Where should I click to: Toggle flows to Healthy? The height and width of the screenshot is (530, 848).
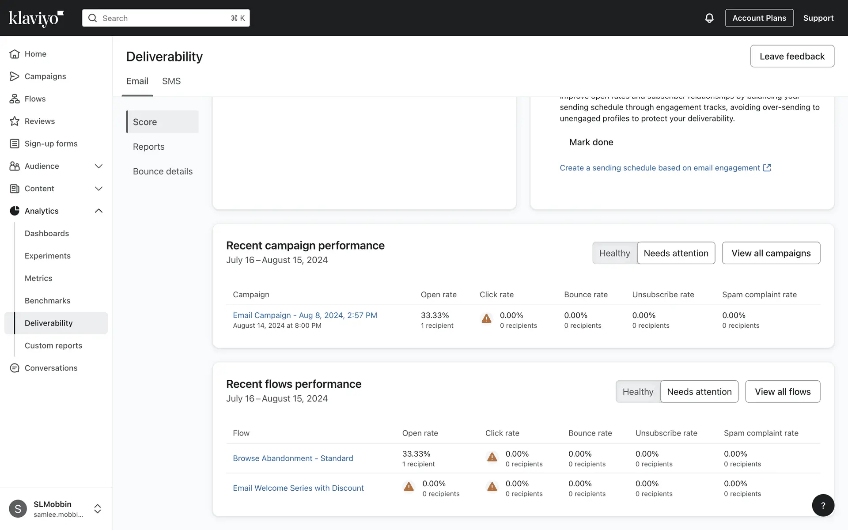pyautogui.click(x=638, y=392)
